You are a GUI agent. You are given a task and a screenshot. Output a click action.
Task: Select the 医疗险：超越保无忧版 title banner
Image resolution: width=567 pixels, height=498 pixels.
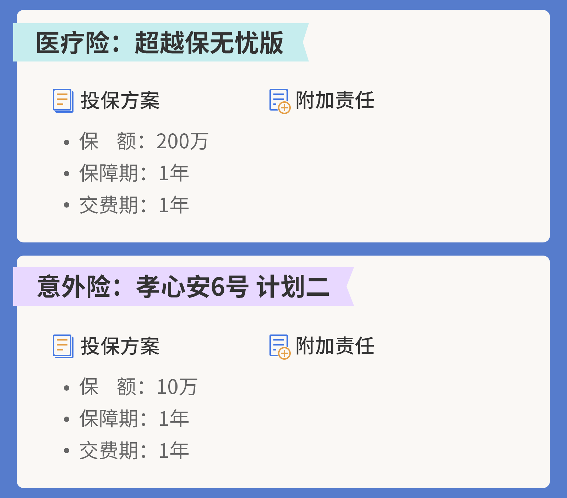pos(160,43)
